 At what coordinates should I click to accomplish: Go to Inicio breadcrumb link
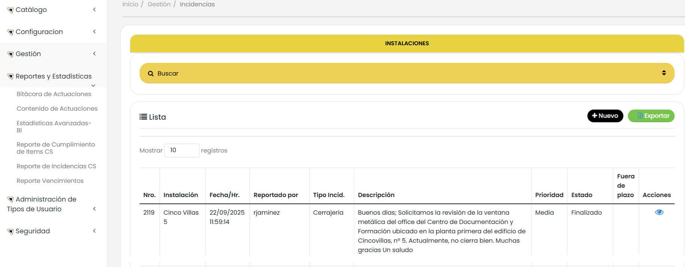point(130,4)
